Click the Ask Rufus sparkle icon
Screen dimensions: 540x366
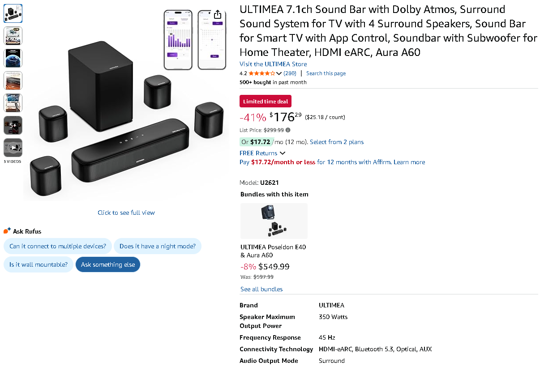[x=7, y=231]
